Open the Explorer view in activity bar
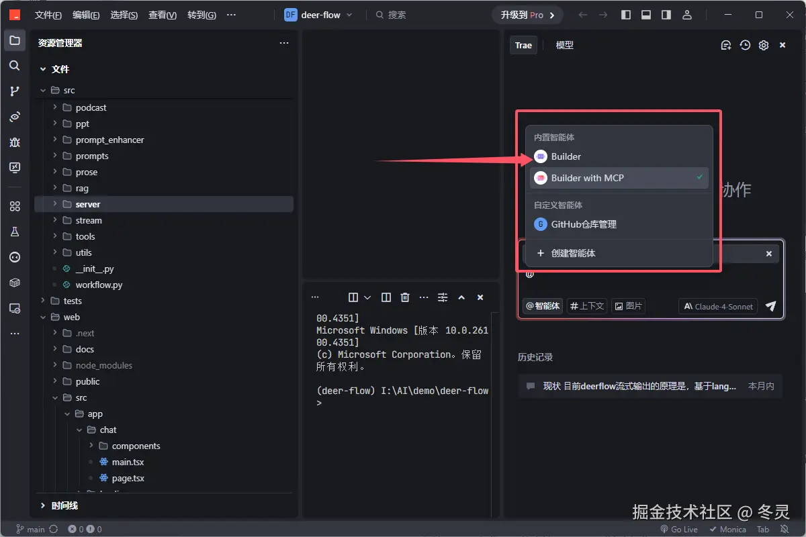806x537 pixels. point(14,40)
